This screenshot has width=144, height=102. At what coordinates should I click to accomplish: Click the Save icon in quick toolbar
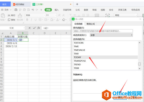(16, 10)
